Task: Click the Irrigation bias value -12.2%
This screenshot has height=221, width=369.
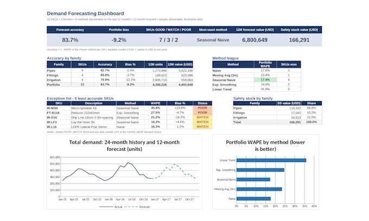Action: coord(130,79)
